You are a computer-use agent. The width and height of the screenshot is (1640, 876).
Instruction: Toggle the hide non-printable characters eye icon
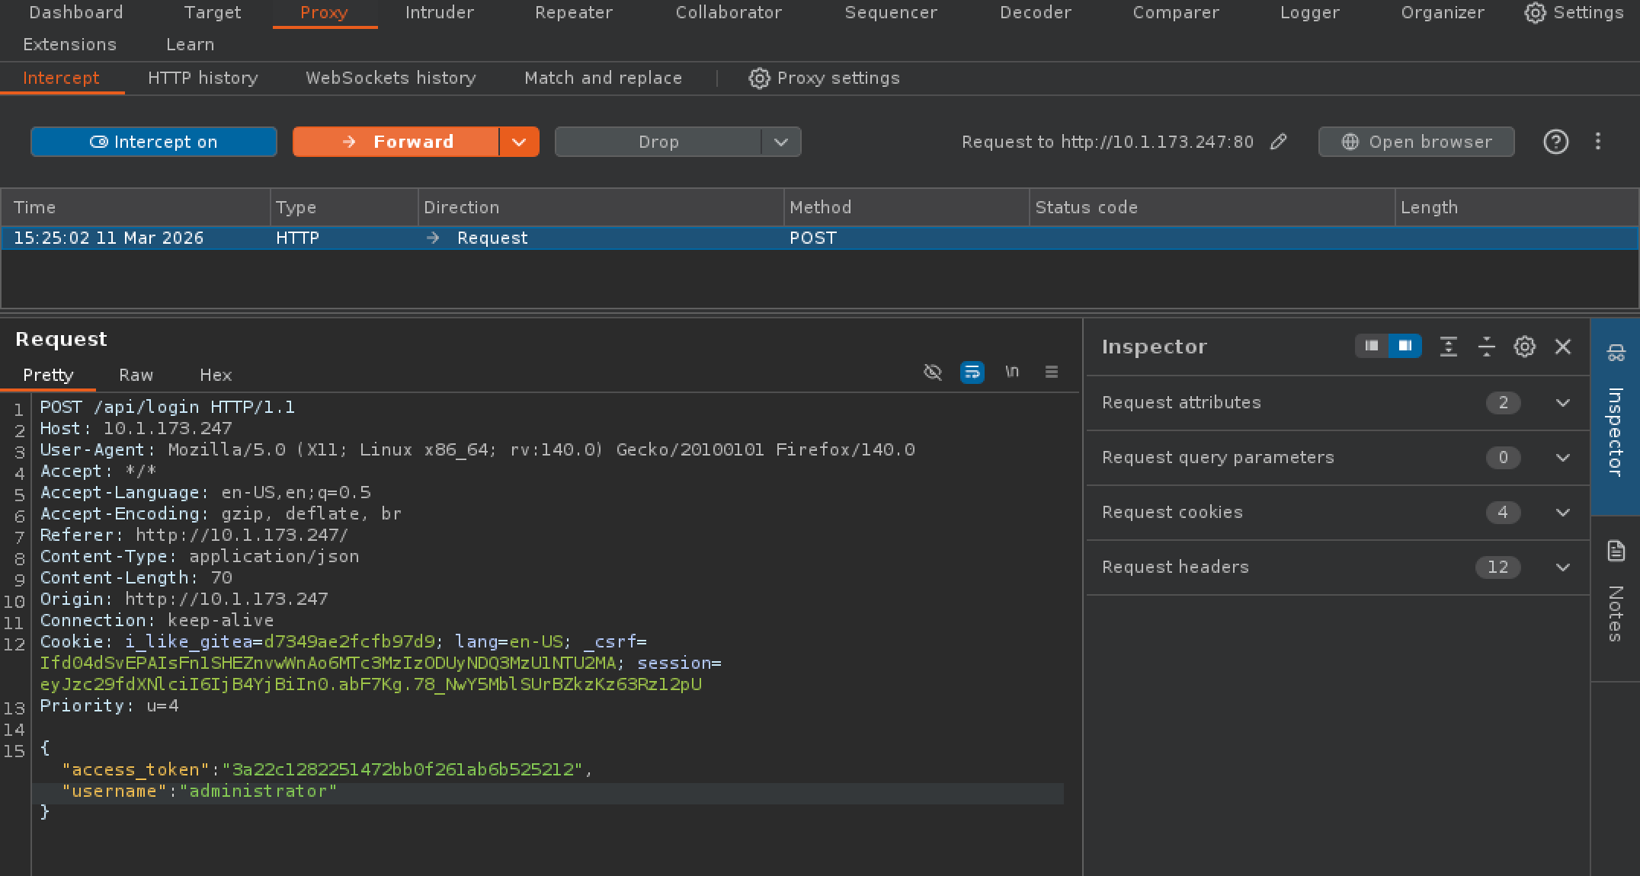pyautogui.click(x=932, y=372)
